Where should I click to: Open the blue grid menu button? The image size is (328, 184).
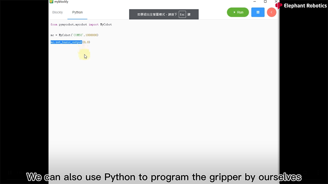[x=258, y=12]
